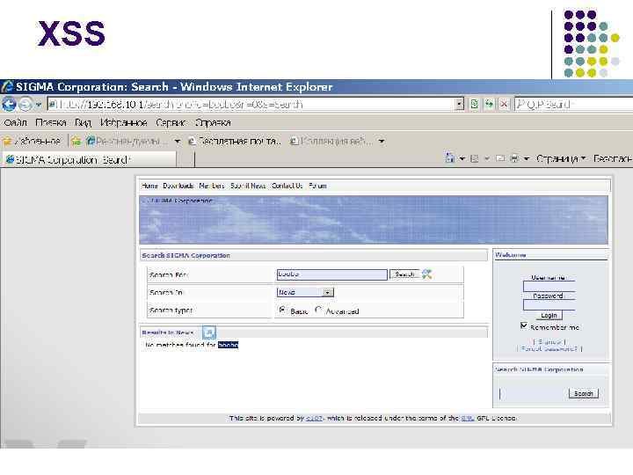The height and width of the screenshot is (475, 633).
Task: Click the Forgot password link
Action: [x=549, y=348]
